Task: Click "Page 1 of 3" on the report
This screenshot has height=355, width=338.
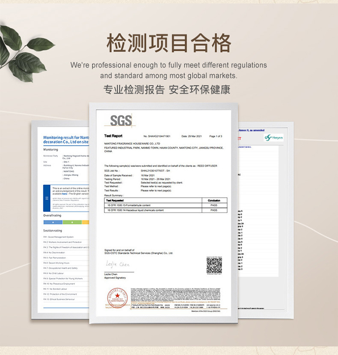Action: click(216, 136)
